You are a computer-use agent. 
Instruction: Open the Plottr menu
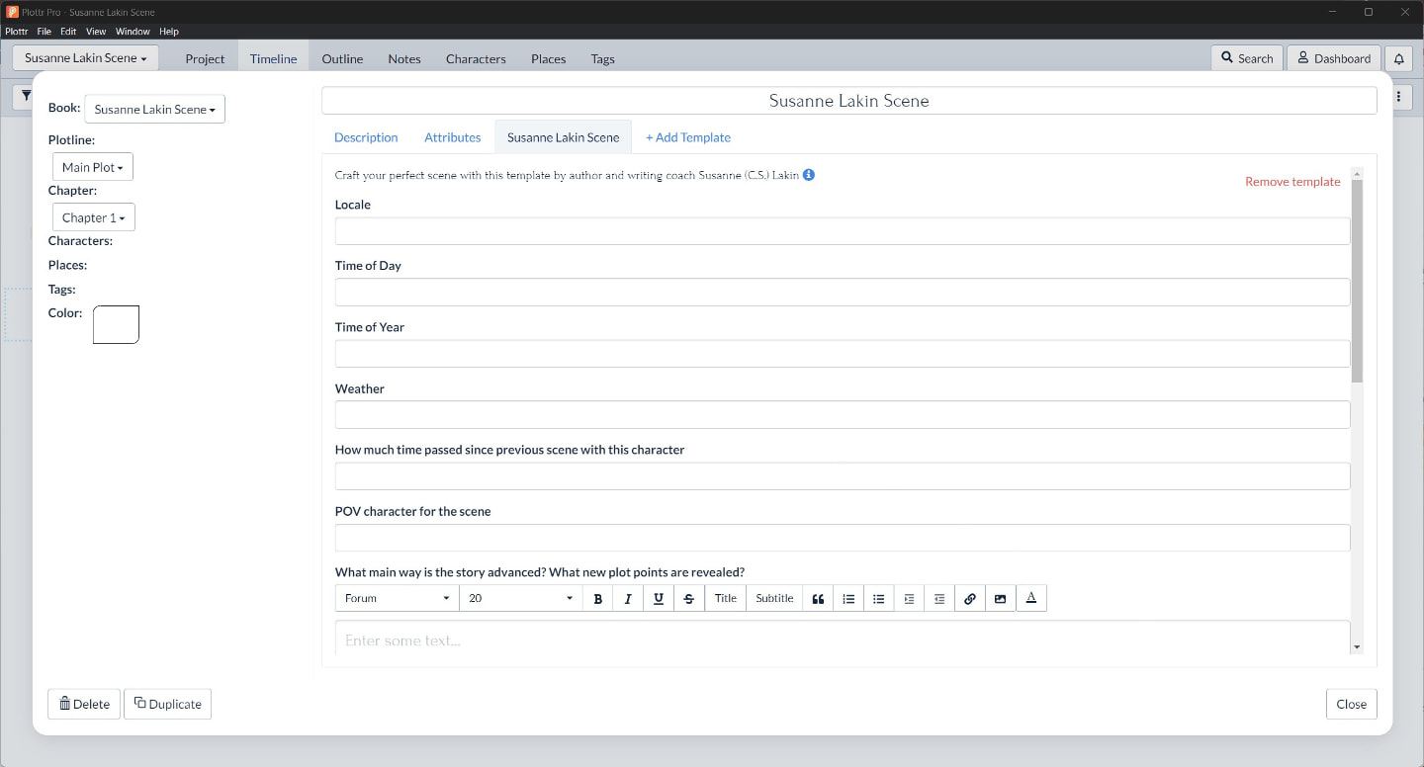[16, 32]
